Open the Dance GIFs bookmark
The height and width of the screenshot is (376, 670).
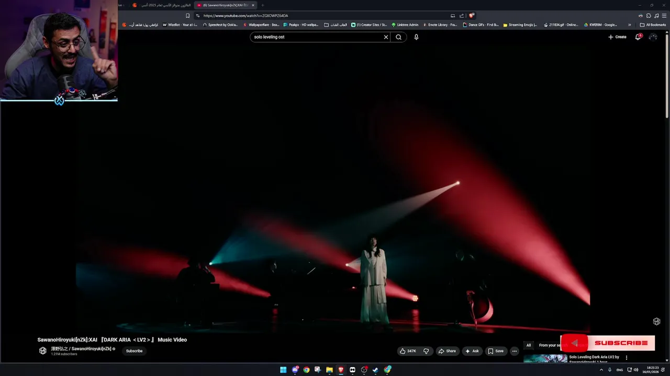coord(481,25)
